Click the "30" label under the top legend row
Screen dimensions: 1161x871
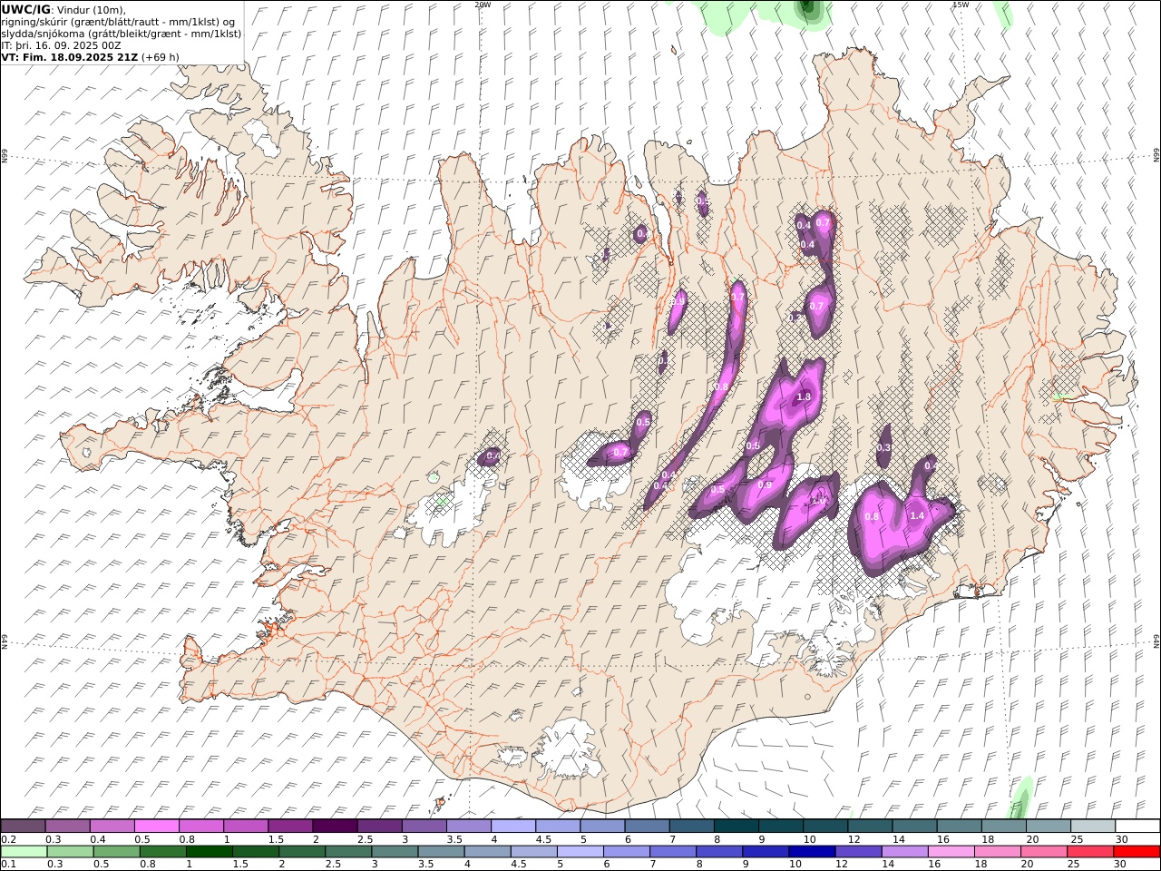pos(1122,839)
